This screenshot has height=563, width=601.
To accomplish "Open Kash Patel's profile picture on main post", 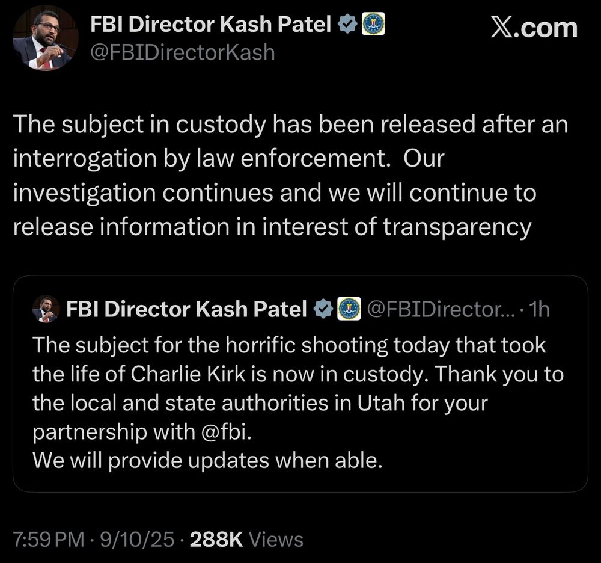I will [x=45, y=38].
